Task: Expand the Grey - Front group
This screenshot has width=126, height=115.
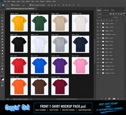Action: click(101, 45)
